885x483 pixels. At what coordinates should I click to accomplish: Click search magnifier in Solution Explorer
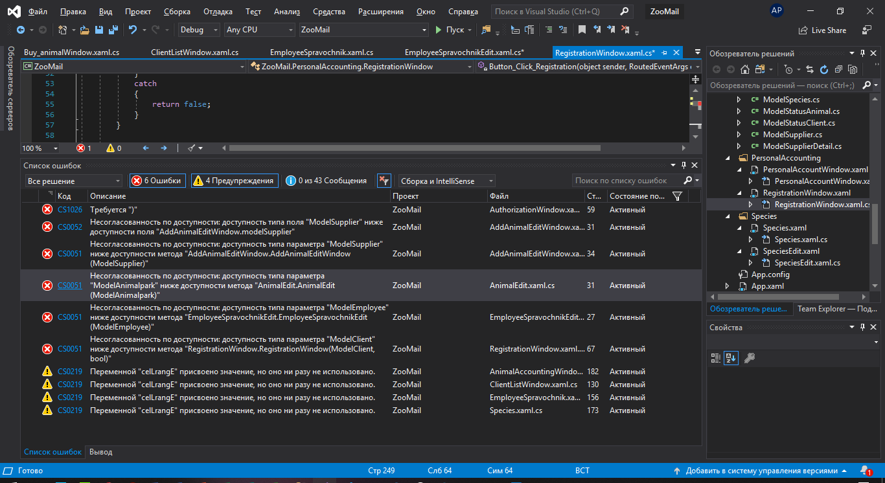coord(867,85)
